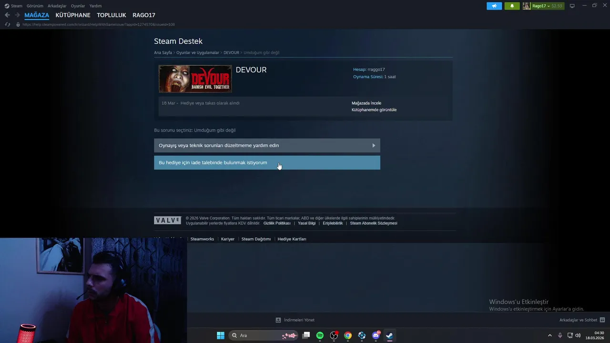Open the green notifications bell
Image resolution: width=610 pixels, height=343 pixels.
512,6
